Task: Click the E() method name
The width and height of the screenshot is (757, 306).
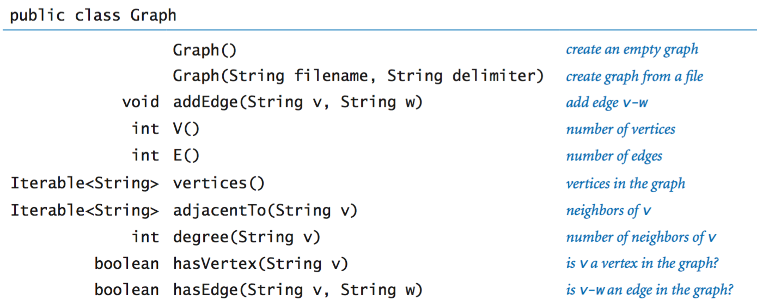Action: point(186,156)
